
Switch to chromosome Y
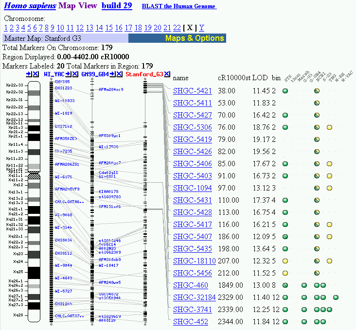click(202, 28)
